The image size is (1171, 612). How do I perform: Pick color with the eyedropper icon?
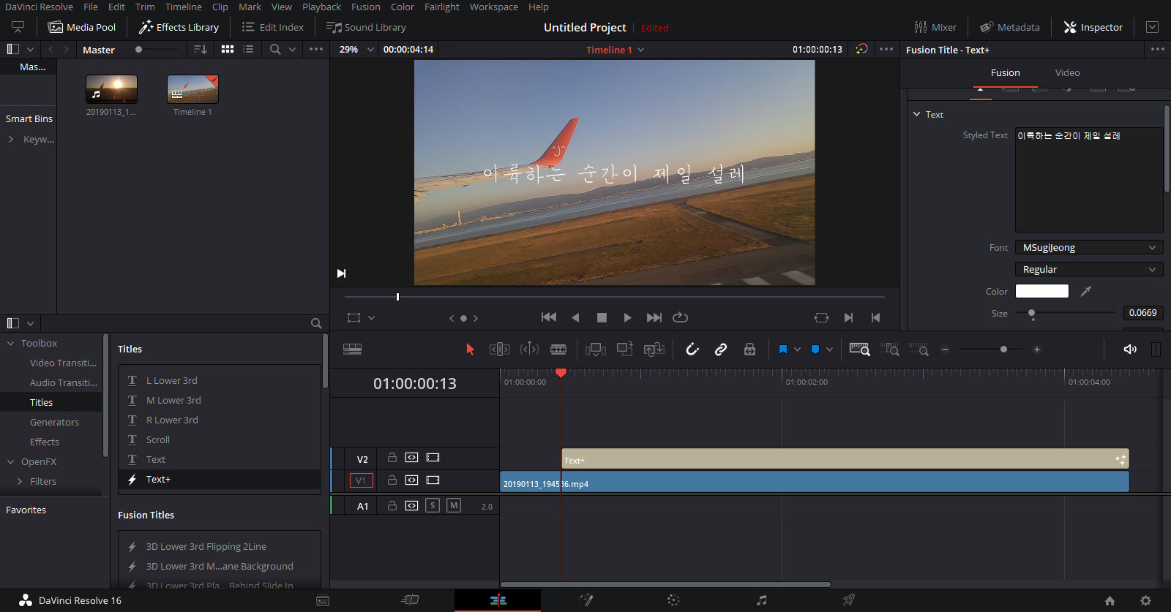pos(1086,291)
